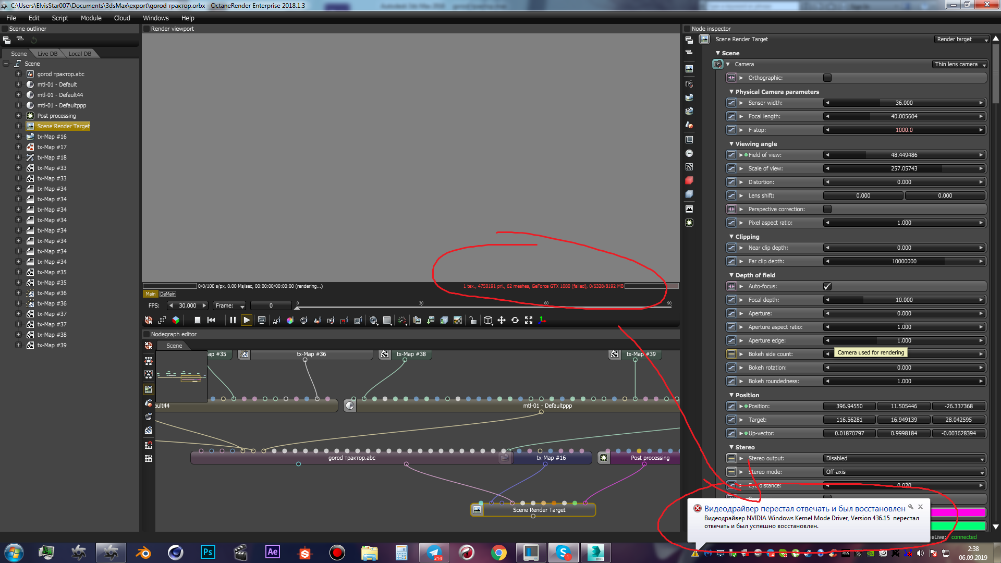Viewport: 1001px width, 563px height.
Task: Select Post processing in scene outliner
Action: point(56,116)
